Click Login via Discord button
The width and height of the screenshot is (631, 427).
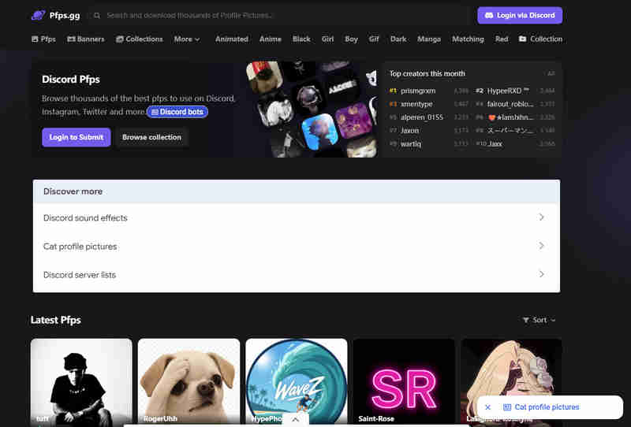coord(520,15)
